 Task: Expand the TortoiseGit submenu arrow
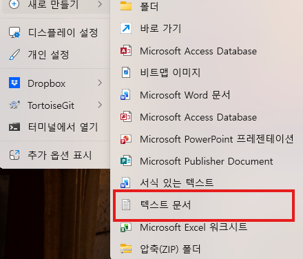point(100,105)
